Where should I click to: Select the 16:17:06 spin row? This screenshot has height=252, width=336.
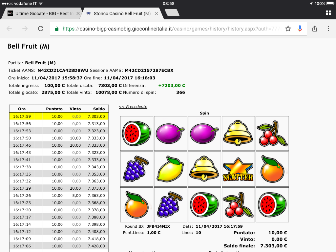59,246
